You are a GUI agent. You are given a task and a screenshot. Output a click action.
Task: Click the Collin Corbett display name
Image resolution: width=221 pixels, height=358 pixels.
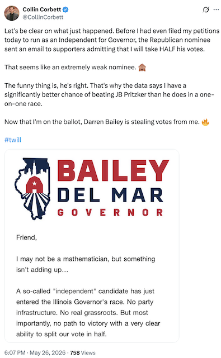(x=41, y=9)
